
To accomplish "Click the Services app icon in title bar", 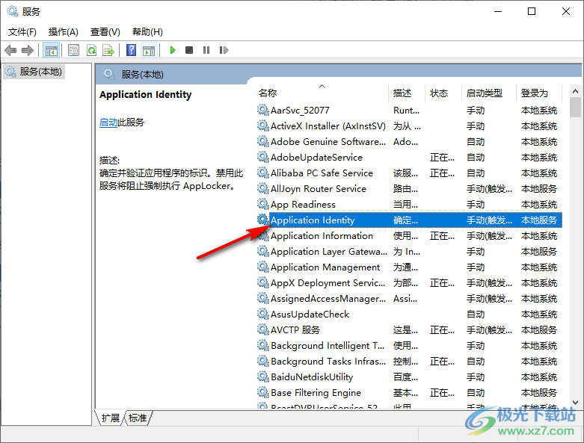I will pyautogui.click(x=12, y=11).
